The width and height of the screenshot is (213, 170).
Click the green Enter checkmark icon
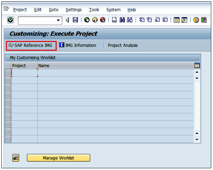pyautogui.click(x=10, y=20)
